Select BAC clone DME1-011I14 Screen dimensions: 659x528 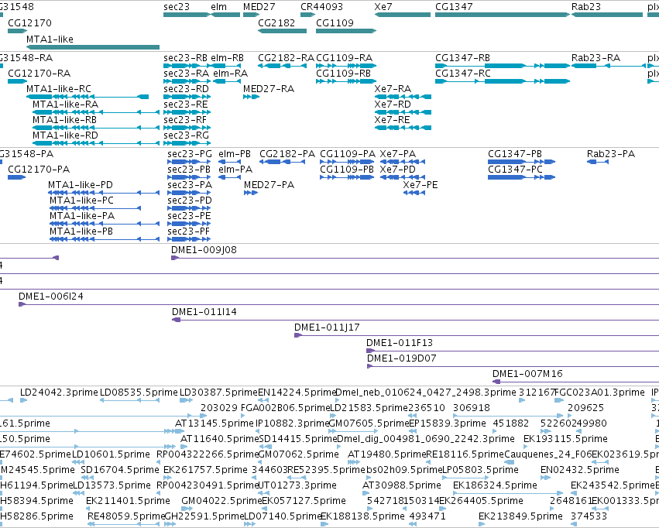(x=415, y=320)
